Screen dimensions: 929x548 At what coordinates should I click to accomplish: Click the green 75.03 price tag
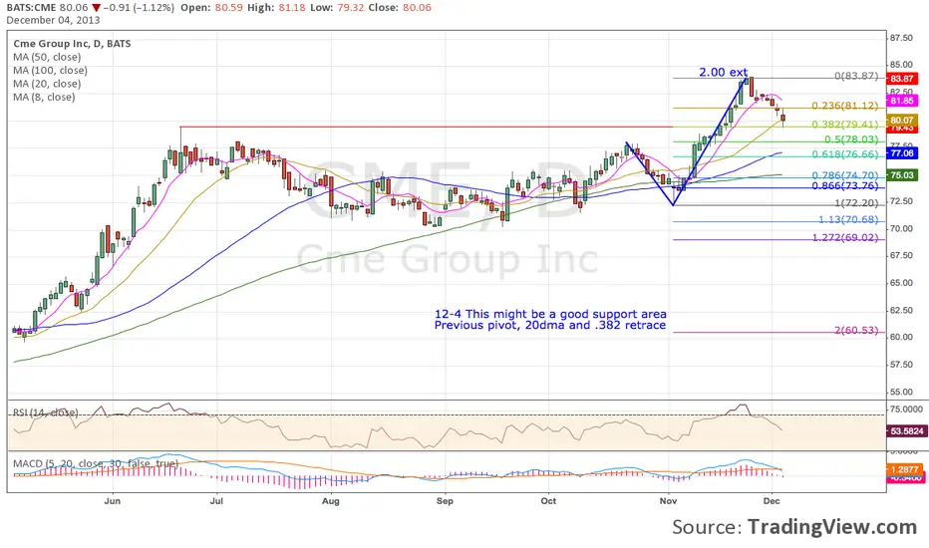click(902, 175)
